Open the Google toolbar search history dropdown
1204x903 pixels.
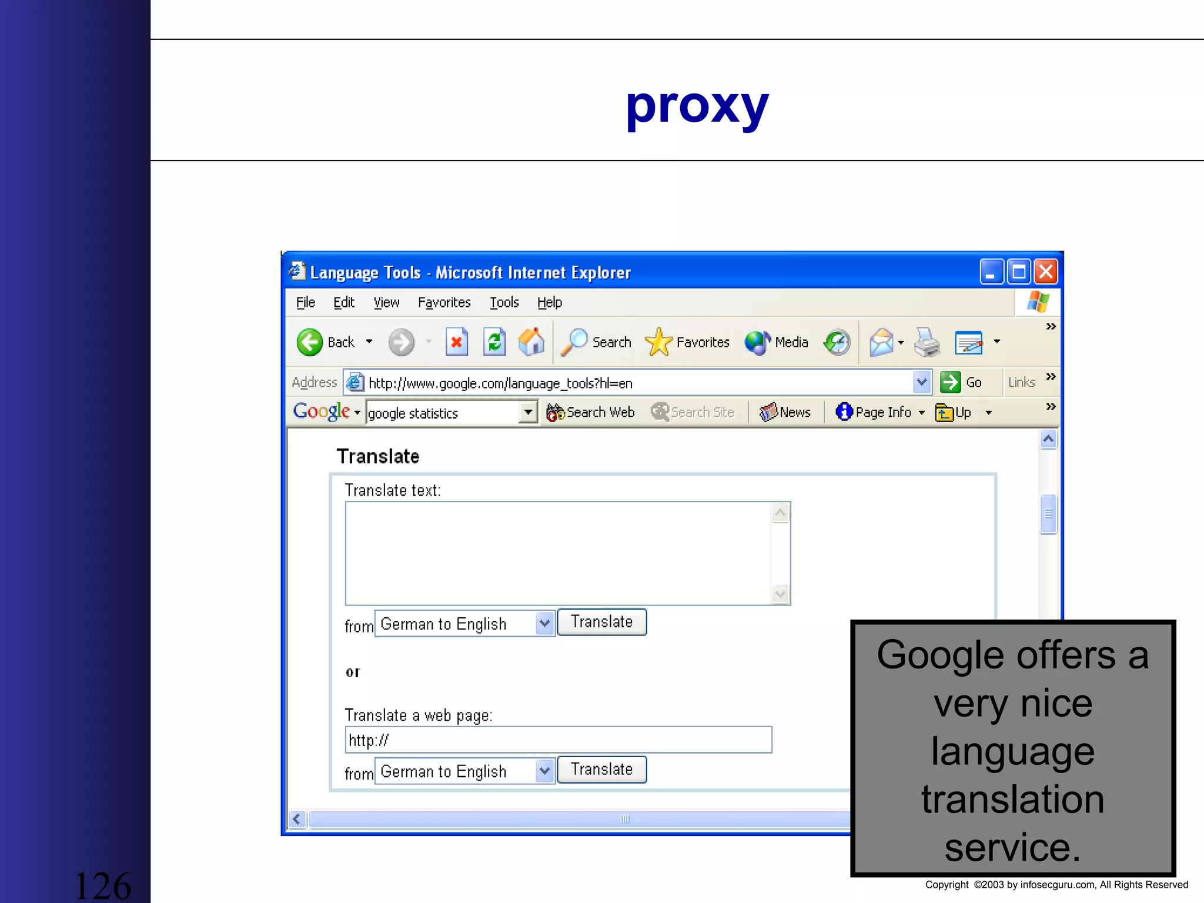point(529,412)
